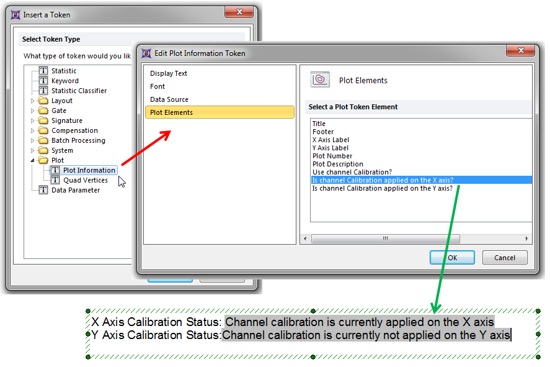
Task: Click the horizontal scrollbar thumb in element list
Action: [384, 238]
